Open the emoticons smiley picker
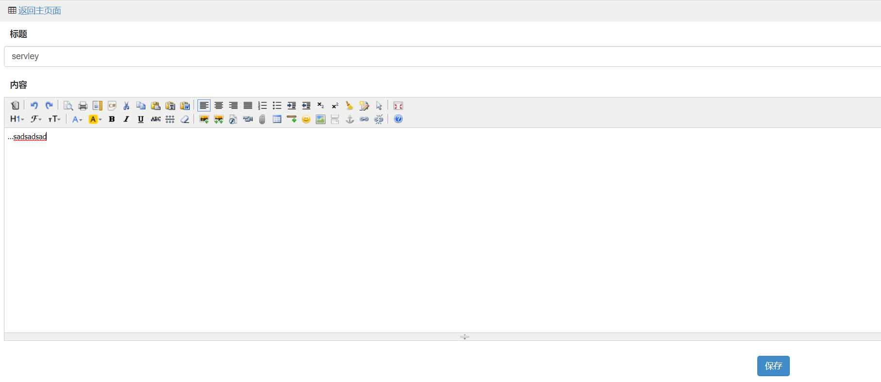 (x=306, y=119)
